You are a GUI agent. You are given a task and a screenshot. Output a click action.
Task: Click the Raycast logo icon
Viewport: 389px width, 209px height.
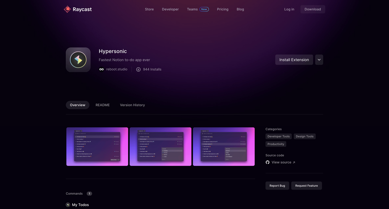coord(67,9)
